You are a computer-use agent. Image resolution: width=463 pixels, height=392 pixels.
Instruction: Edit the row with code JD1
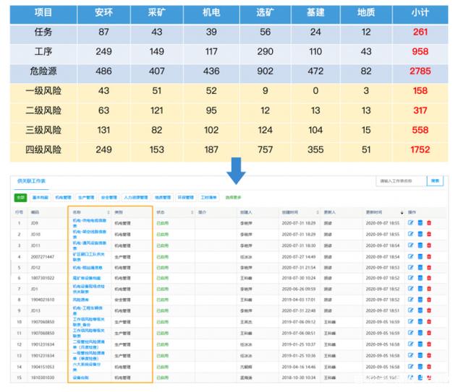pyautogui.click(x=411, y=289)
